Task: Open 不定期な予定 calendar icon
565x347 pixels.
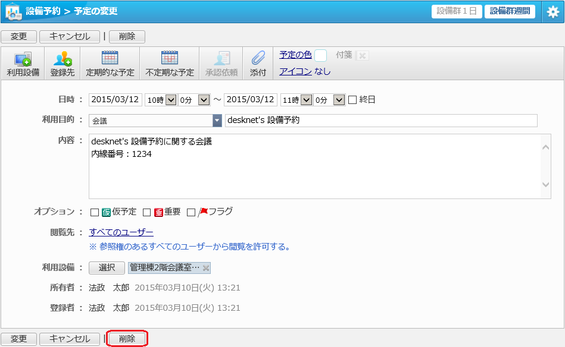Action: (169, 58)
